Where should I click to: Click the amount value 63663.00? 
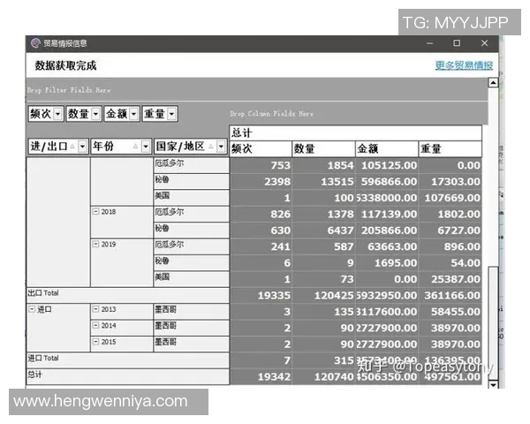[x=392, y=246]
